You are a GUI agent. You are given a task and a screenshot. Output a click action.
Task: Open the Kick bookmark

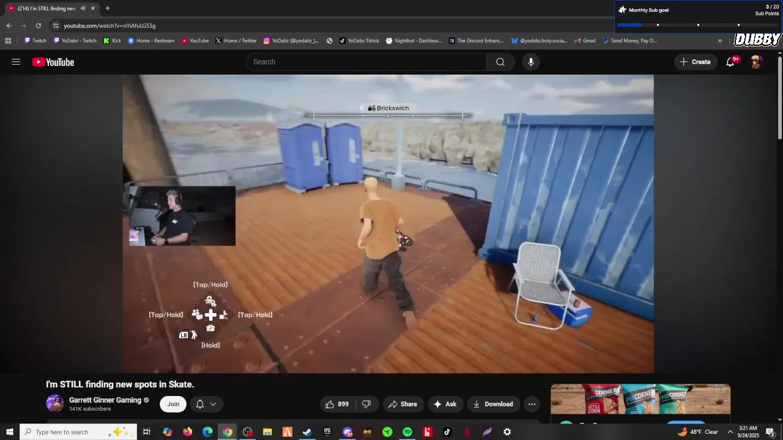click(112, 41)
